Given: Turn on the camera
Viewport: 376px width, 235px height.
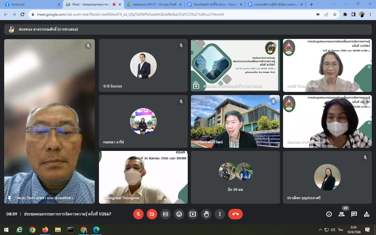Looking at the screenshot, I should pyautogui.click(x=152, y=214).
